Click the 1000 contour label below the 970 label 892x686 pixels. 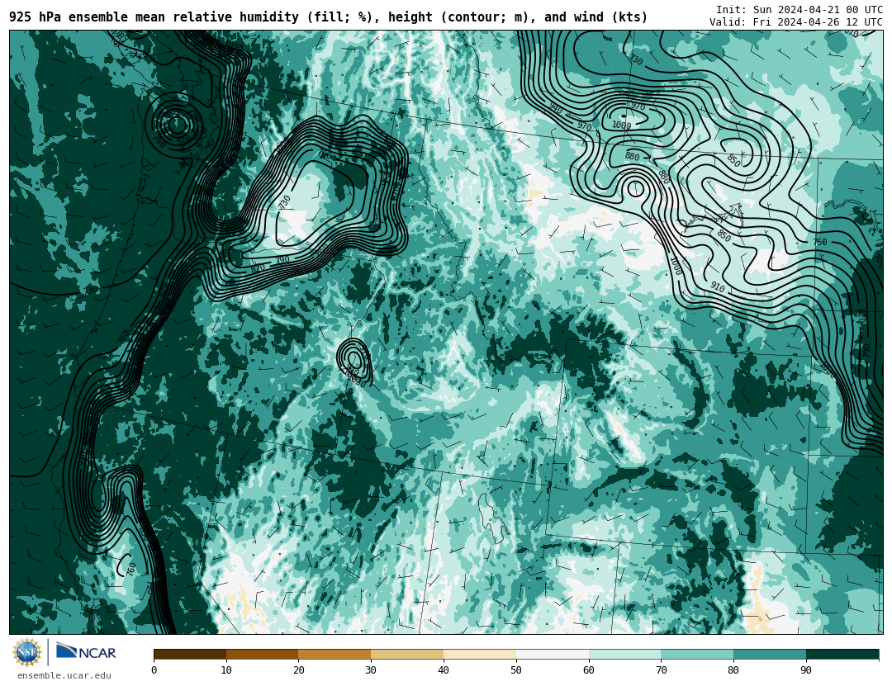coord(621,125)
